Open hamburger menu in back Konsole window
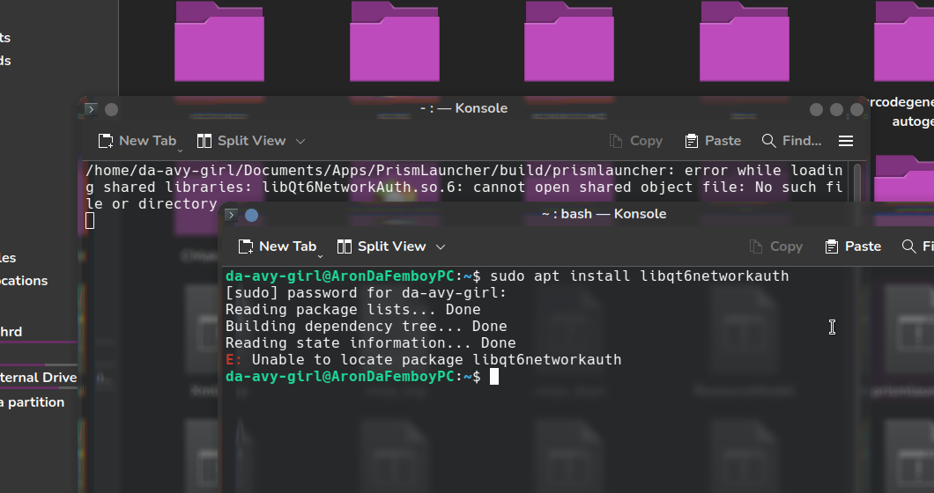934x493 pixels. pos(846,141)
